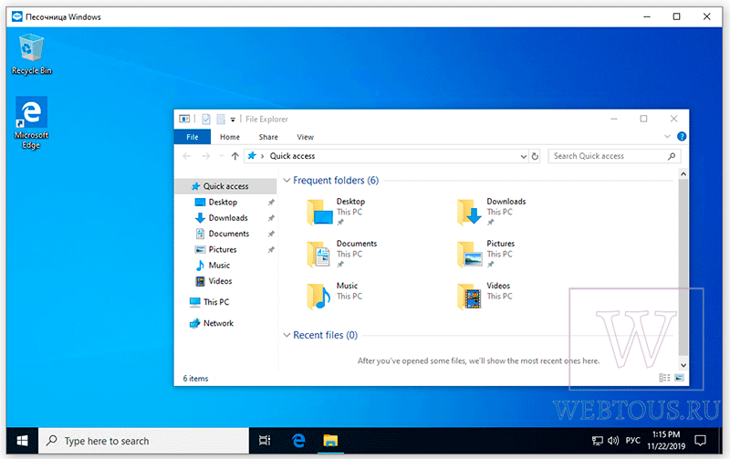Open the File ribbon tab
This screenshot has height=459, width=730.
[x=193, y=137]
